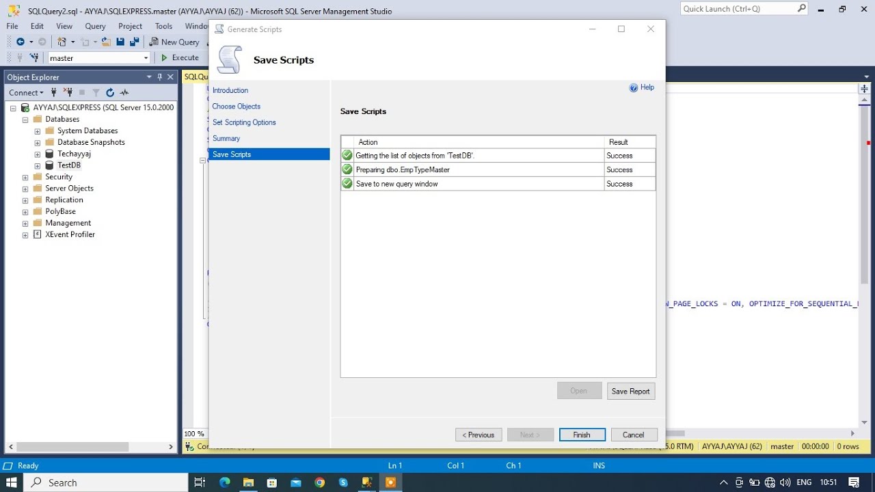875x492 pixels.
Task: Go to the Introduction wizard step
Action: click(230, 90)
